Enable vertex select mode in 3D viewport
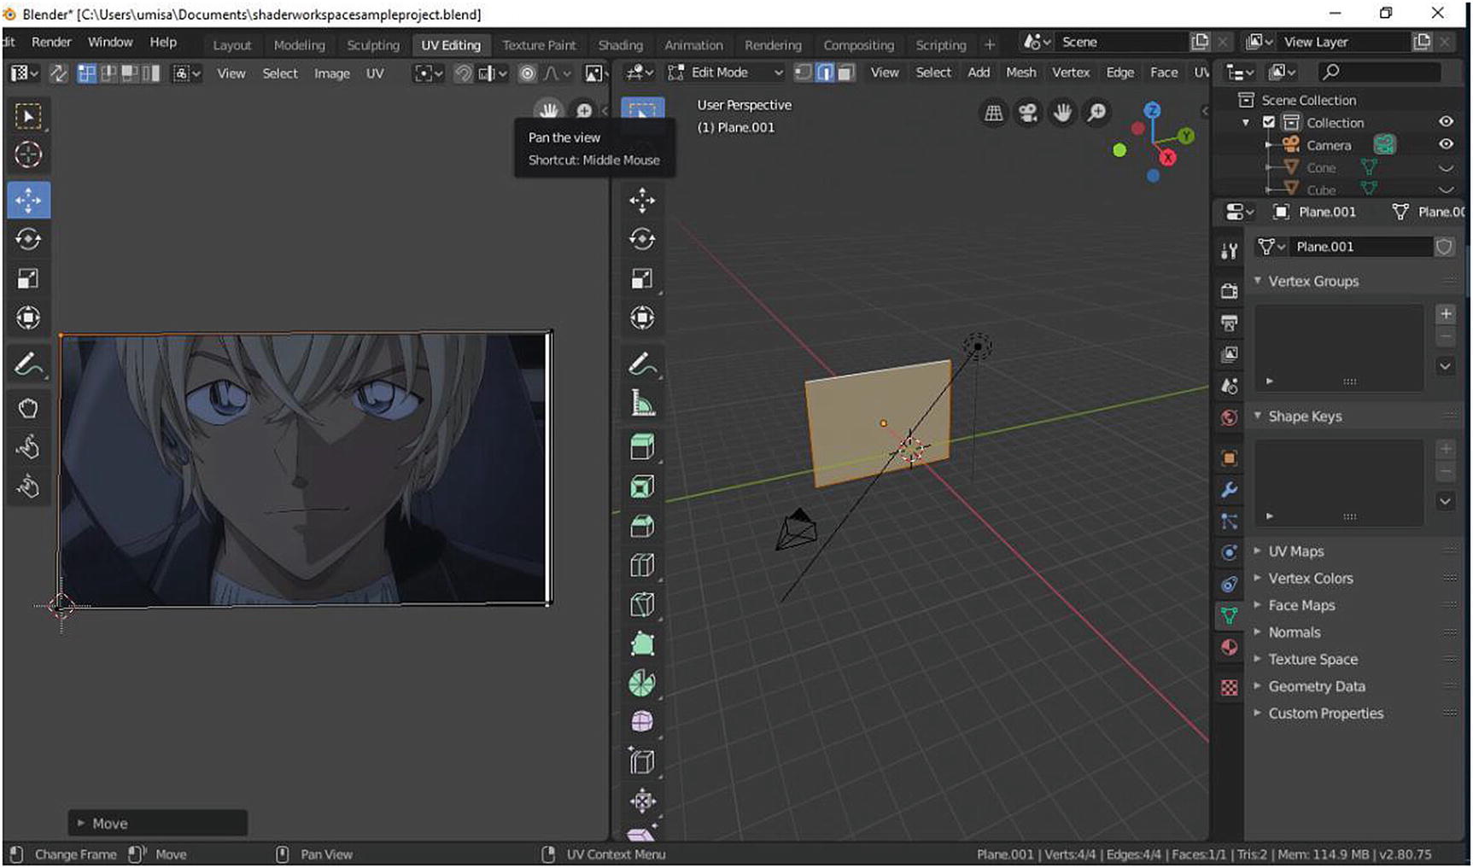The height and width of the screenshot is (868, 1473). point(803,73)
